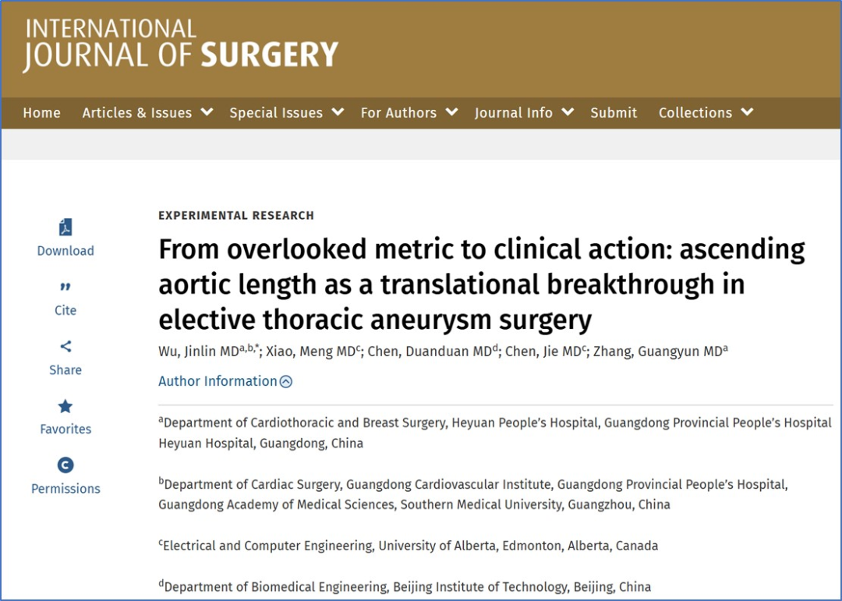Click the International Journal of Surgery logo
The image size is (842, 601).
pyautogui.click(x=180, y=44)
